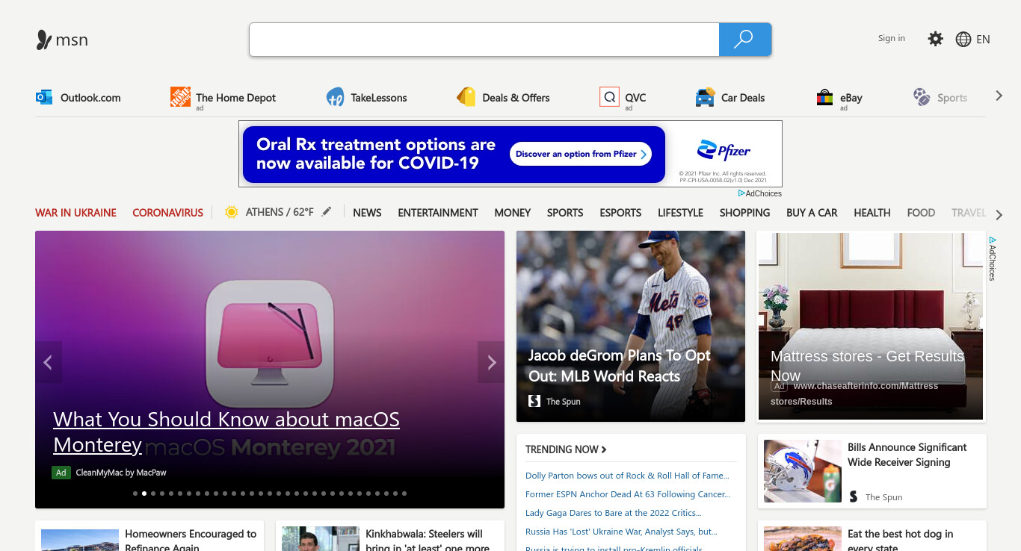Viewport: 1021px width, 551px height.
Task: Go to LIFESTYLE category
Action: (x=680, y=213)
